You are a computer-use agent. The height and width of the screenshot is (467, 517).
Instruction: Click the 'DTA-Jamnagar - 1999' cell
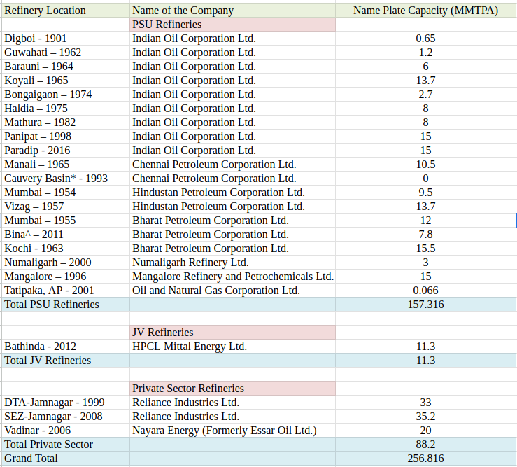[x=66, y=403]
